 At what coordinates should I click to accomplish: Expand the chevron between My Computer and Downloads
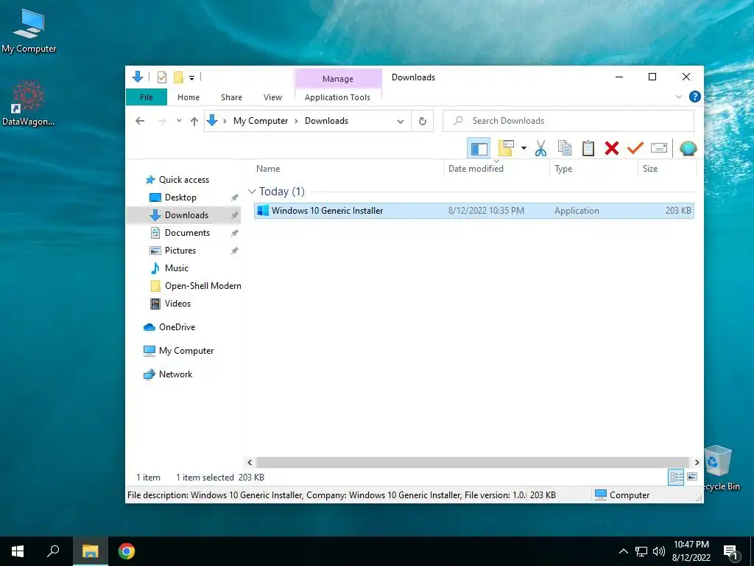[x=296, y=121]
